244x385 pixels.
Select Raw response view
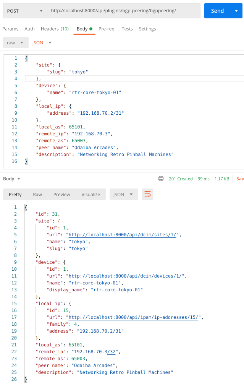[37, 195]
